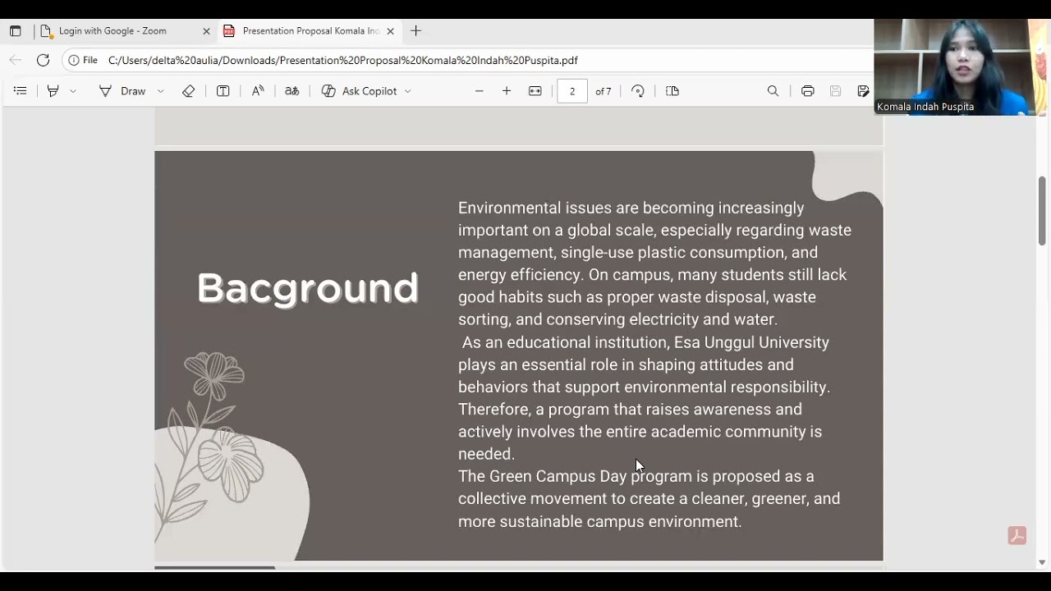Click the 'Esa Unggul University' text
The width and height of the screenshot is (1051, 591).
pyautogui.click(x=751, y=342)
